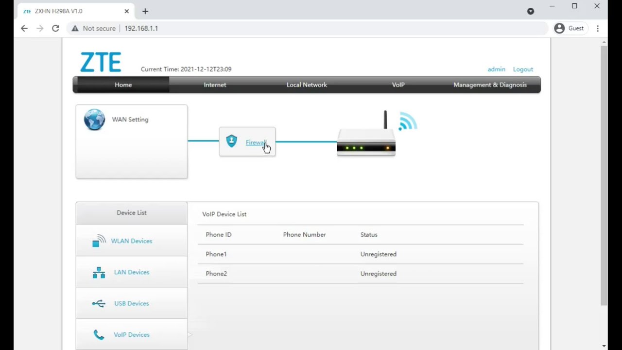Open VoIP Devices in the sidebar
This screenshot has width=622, height=350.
[131, 334]
